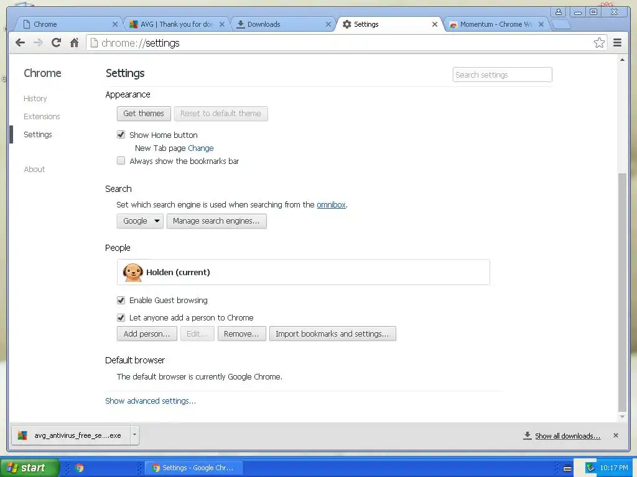Click the keyboard icon in system tray

pos(567,468)
